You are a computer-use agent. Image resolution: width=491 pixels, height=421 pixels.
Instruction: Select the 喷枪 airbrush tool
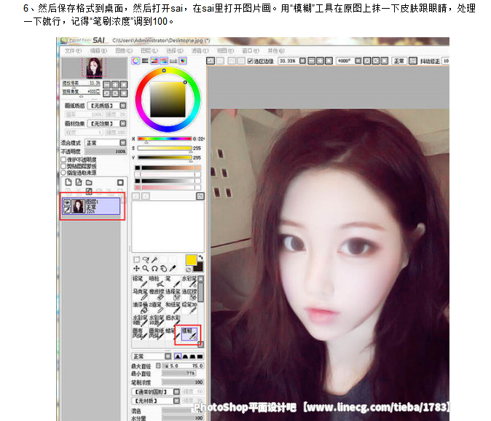[x=156, y=281]
